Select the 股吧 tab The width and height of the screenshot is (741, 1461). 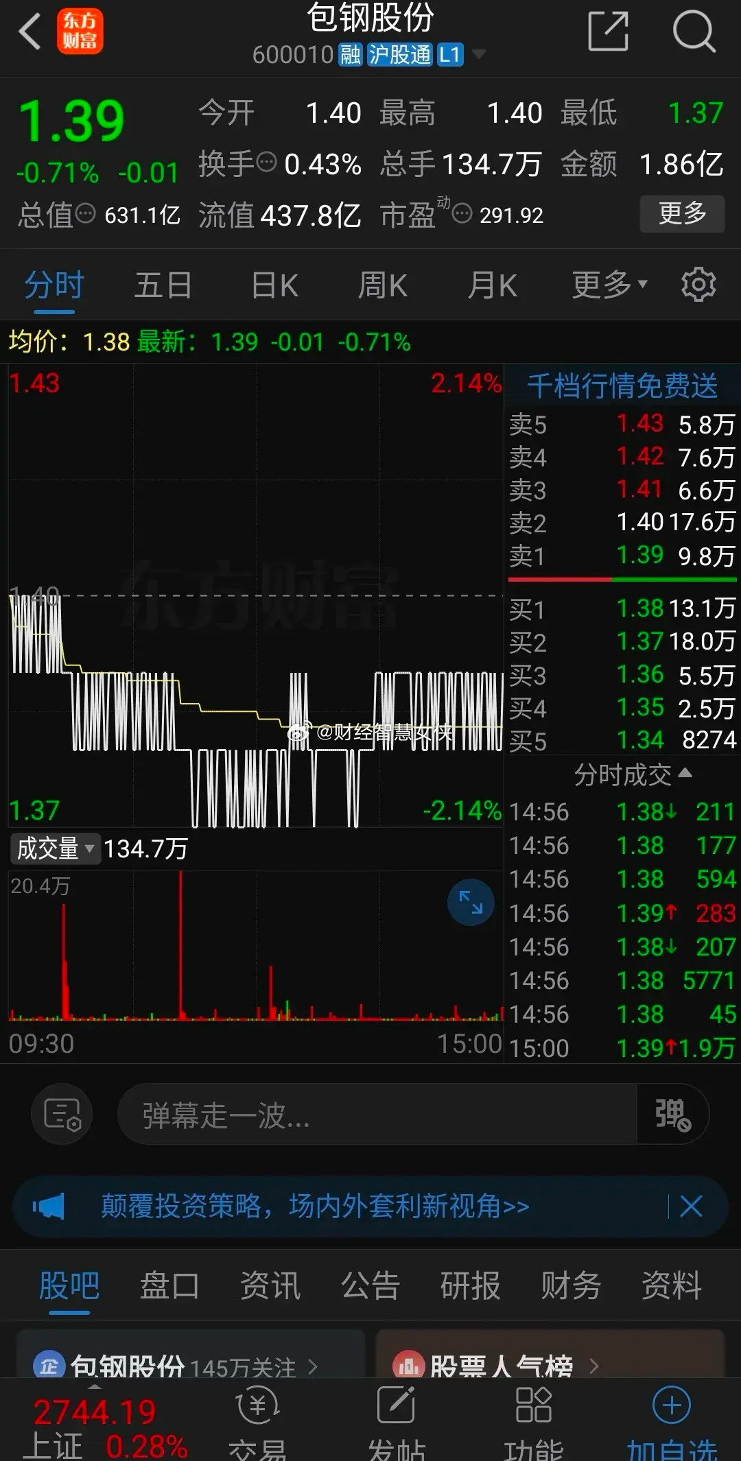[69, 1285]
